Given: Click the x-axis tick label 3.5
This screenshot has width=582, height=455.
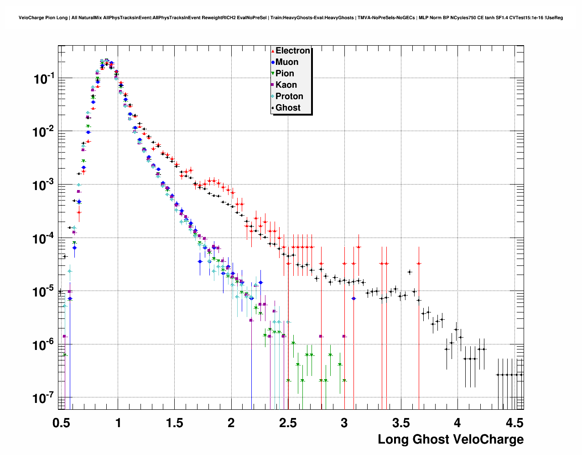Looking at the screenshot, I should tap(401, 423).
